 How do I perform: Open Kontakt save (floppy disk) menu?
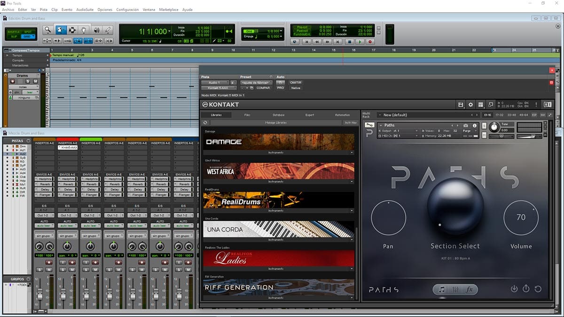461,104
